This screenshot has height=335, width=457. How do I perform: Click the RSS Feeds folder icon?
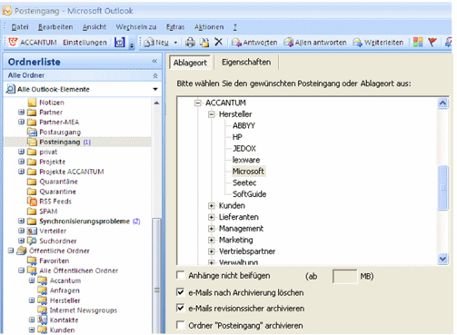[x=32, y=202]
